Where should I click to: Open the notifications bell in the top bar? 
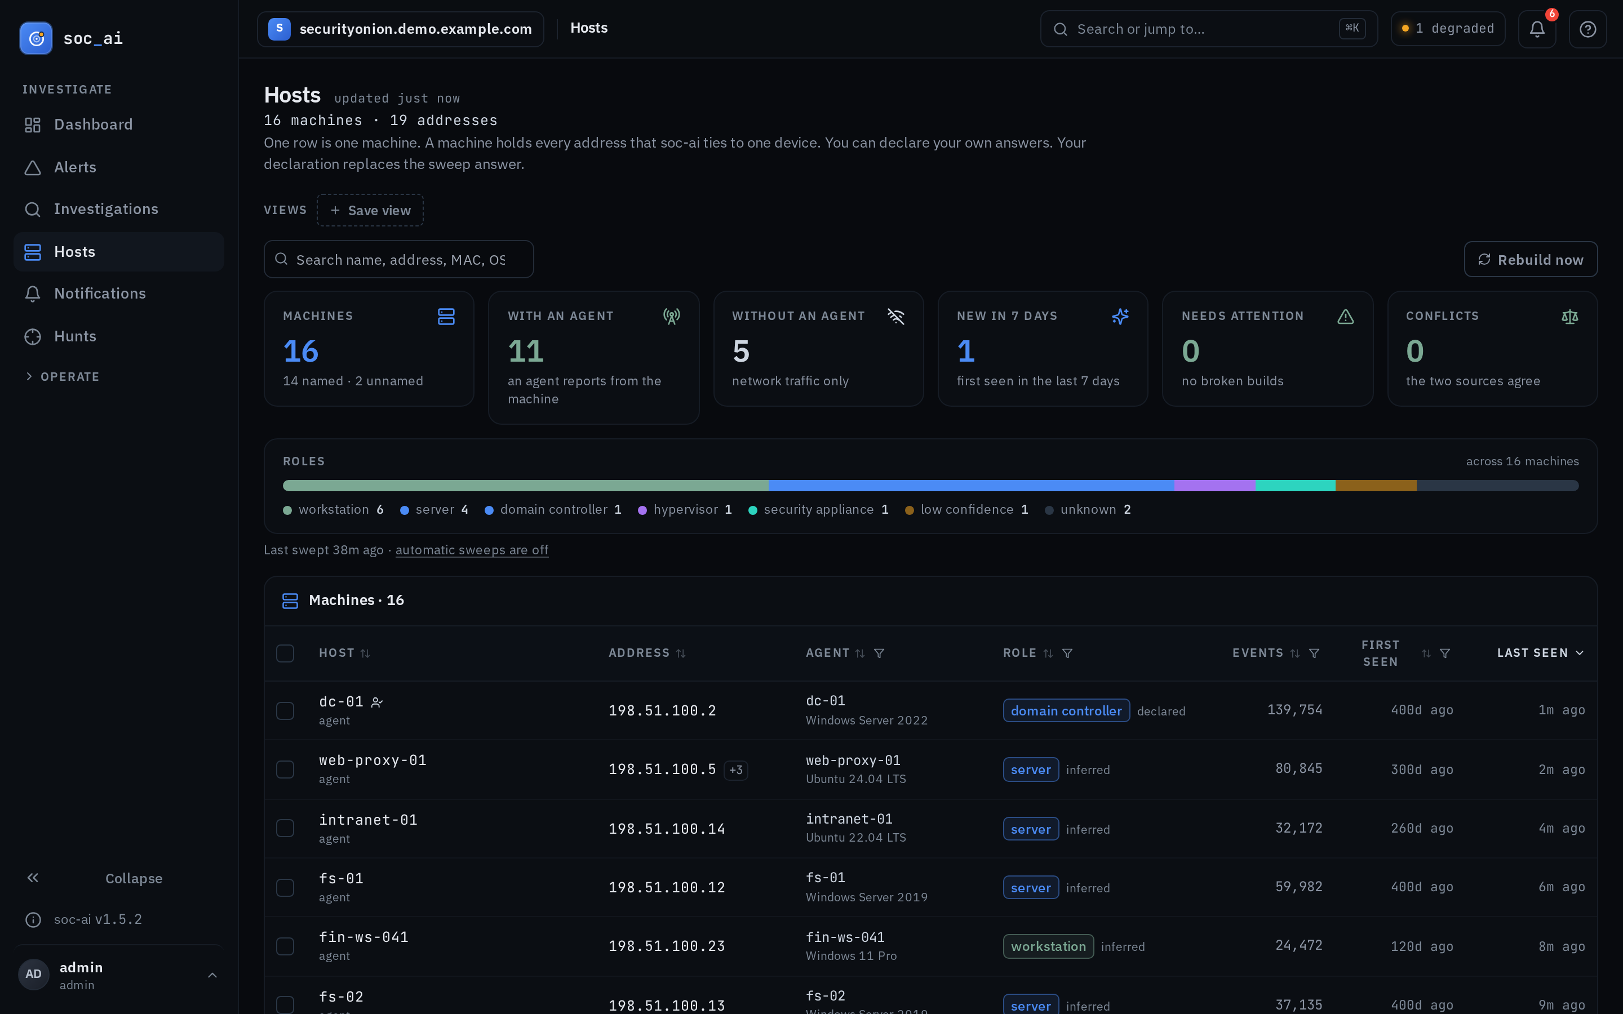coord(1536,29)
